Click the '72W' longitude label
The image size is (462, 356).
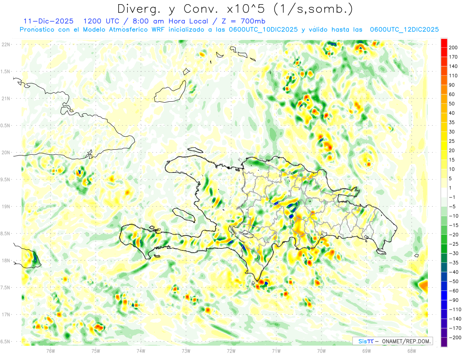pos(231,350)
